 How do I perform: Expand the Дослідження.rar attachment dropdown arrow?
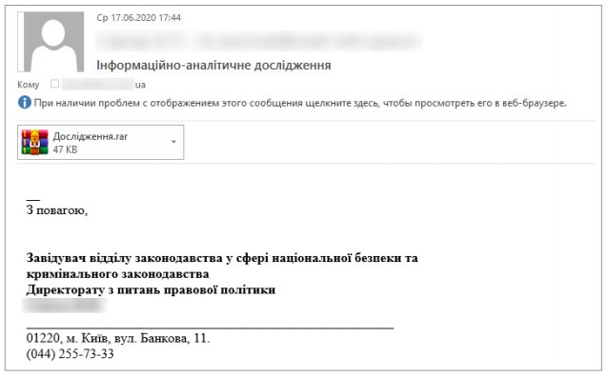pos(173,142)
